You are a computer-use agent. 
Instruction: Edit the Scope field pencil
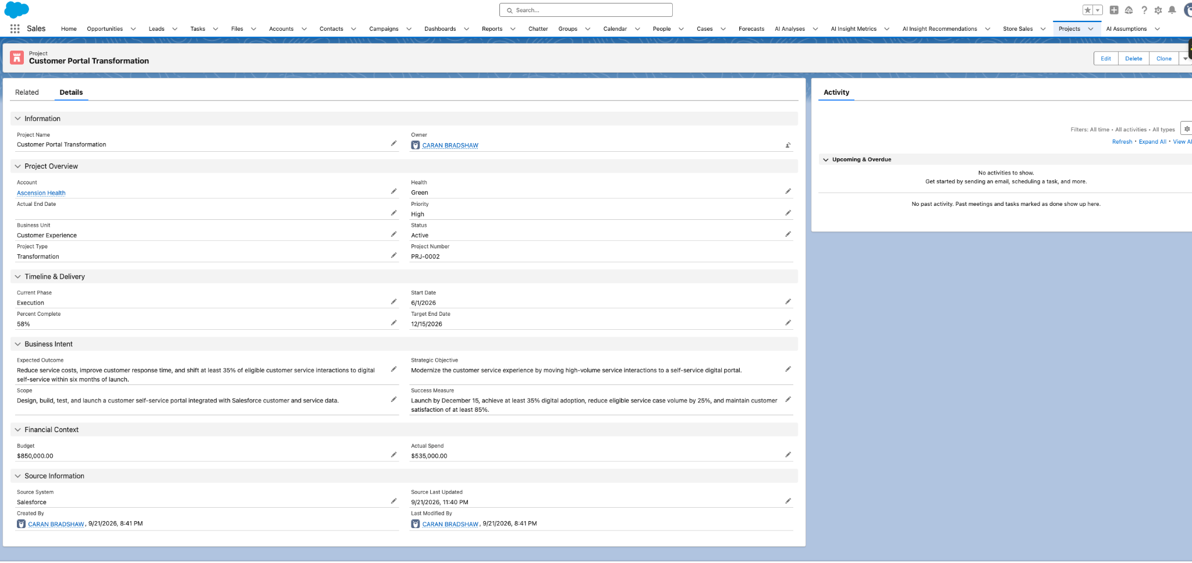393,400
